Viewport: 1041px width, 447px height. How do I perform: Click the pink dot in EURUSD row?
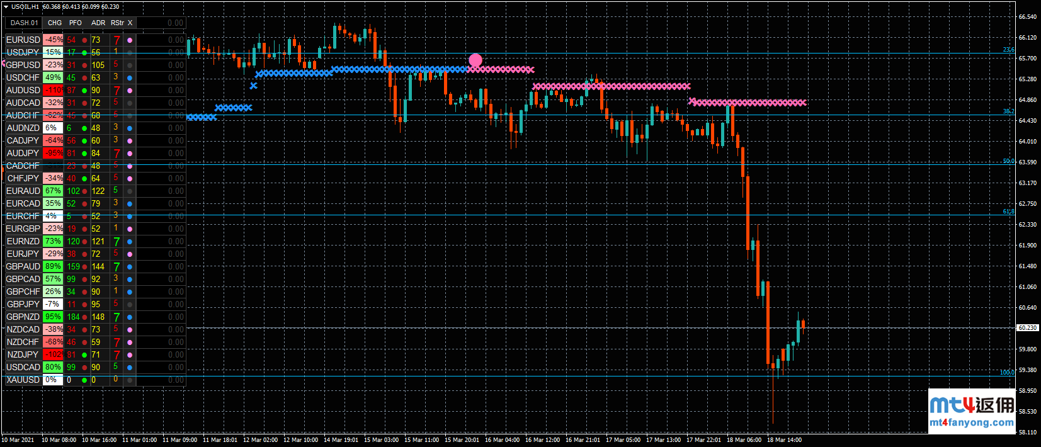(130, 40)
